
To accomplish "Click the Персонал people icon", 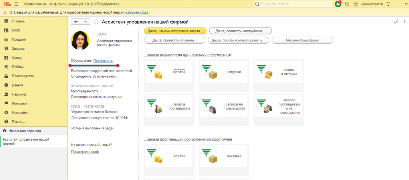I will [x=7, y=94].
